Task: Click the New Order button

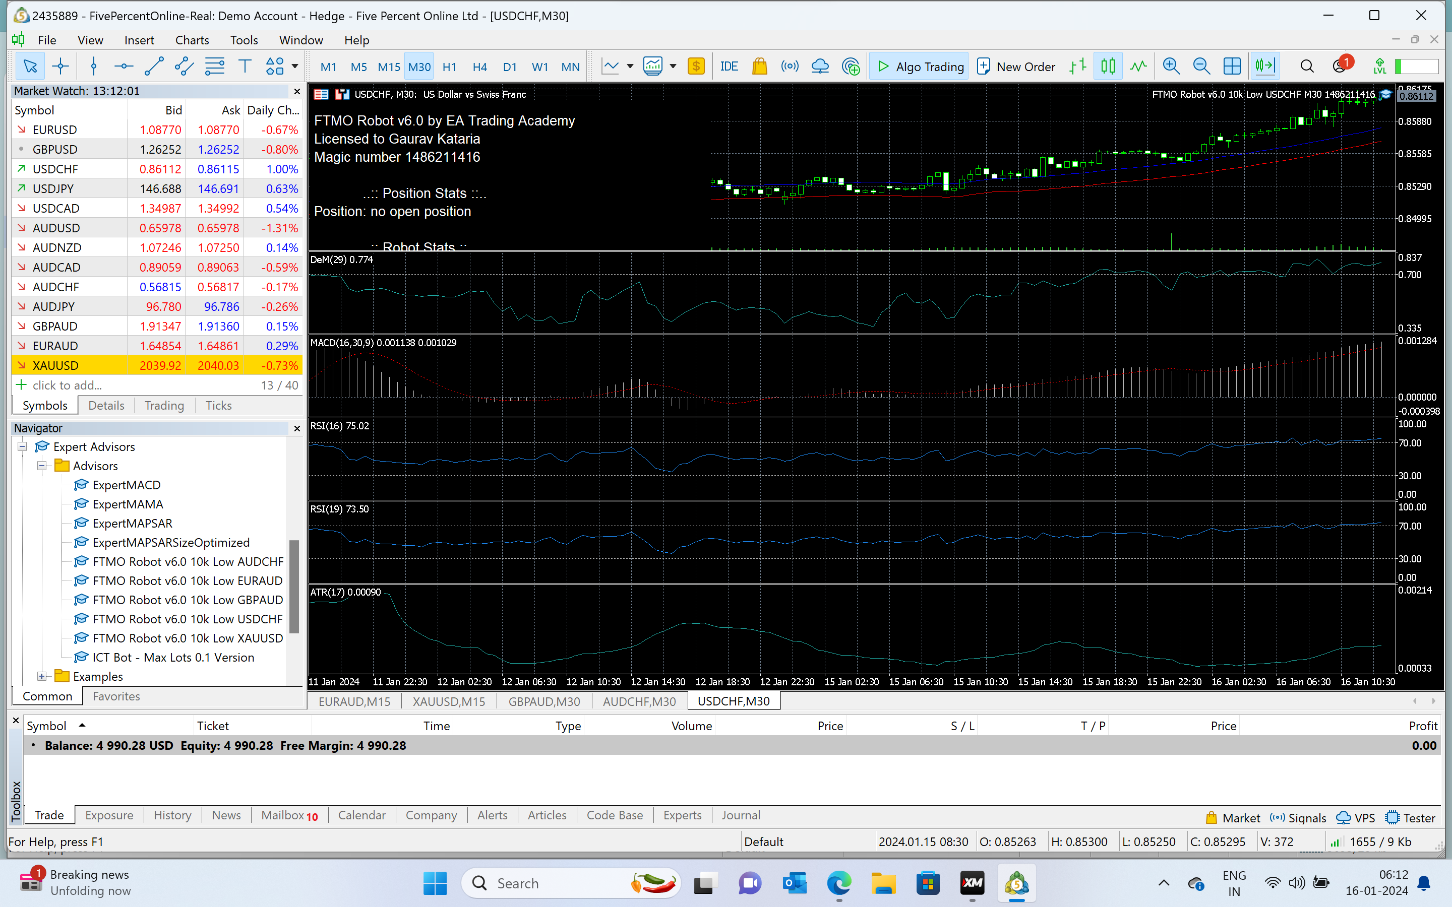Action: (x=1016, y=67)
